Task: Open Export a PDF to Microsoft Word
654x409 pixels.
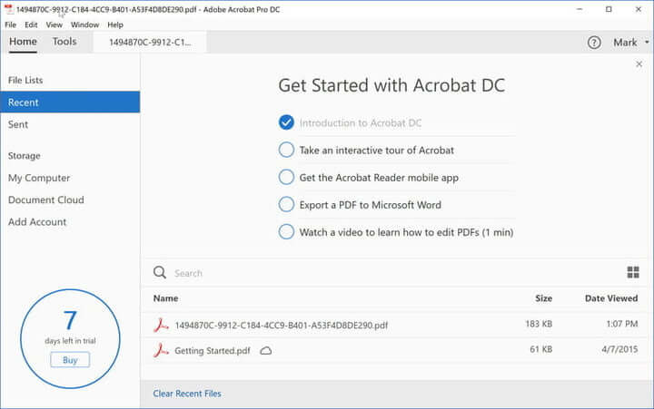Action: point(370,205)
